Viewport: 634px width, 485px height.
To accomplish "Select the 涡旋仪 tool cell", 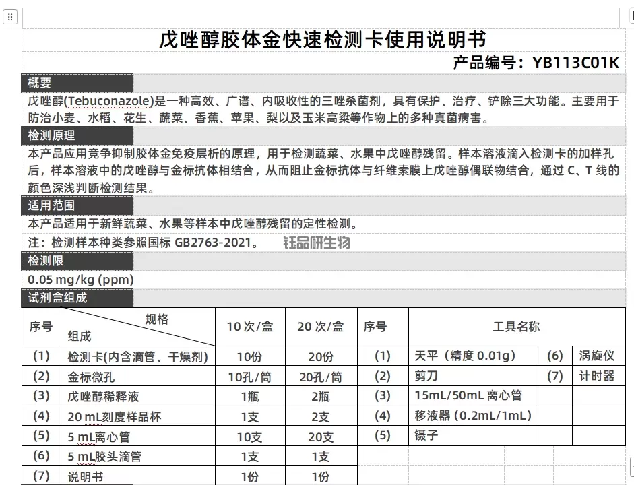I will (x=597, y=356).
